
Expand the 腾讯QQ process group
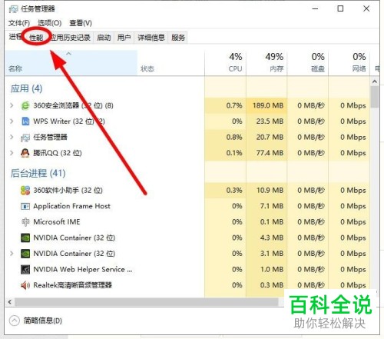click(x=12, y=153)
